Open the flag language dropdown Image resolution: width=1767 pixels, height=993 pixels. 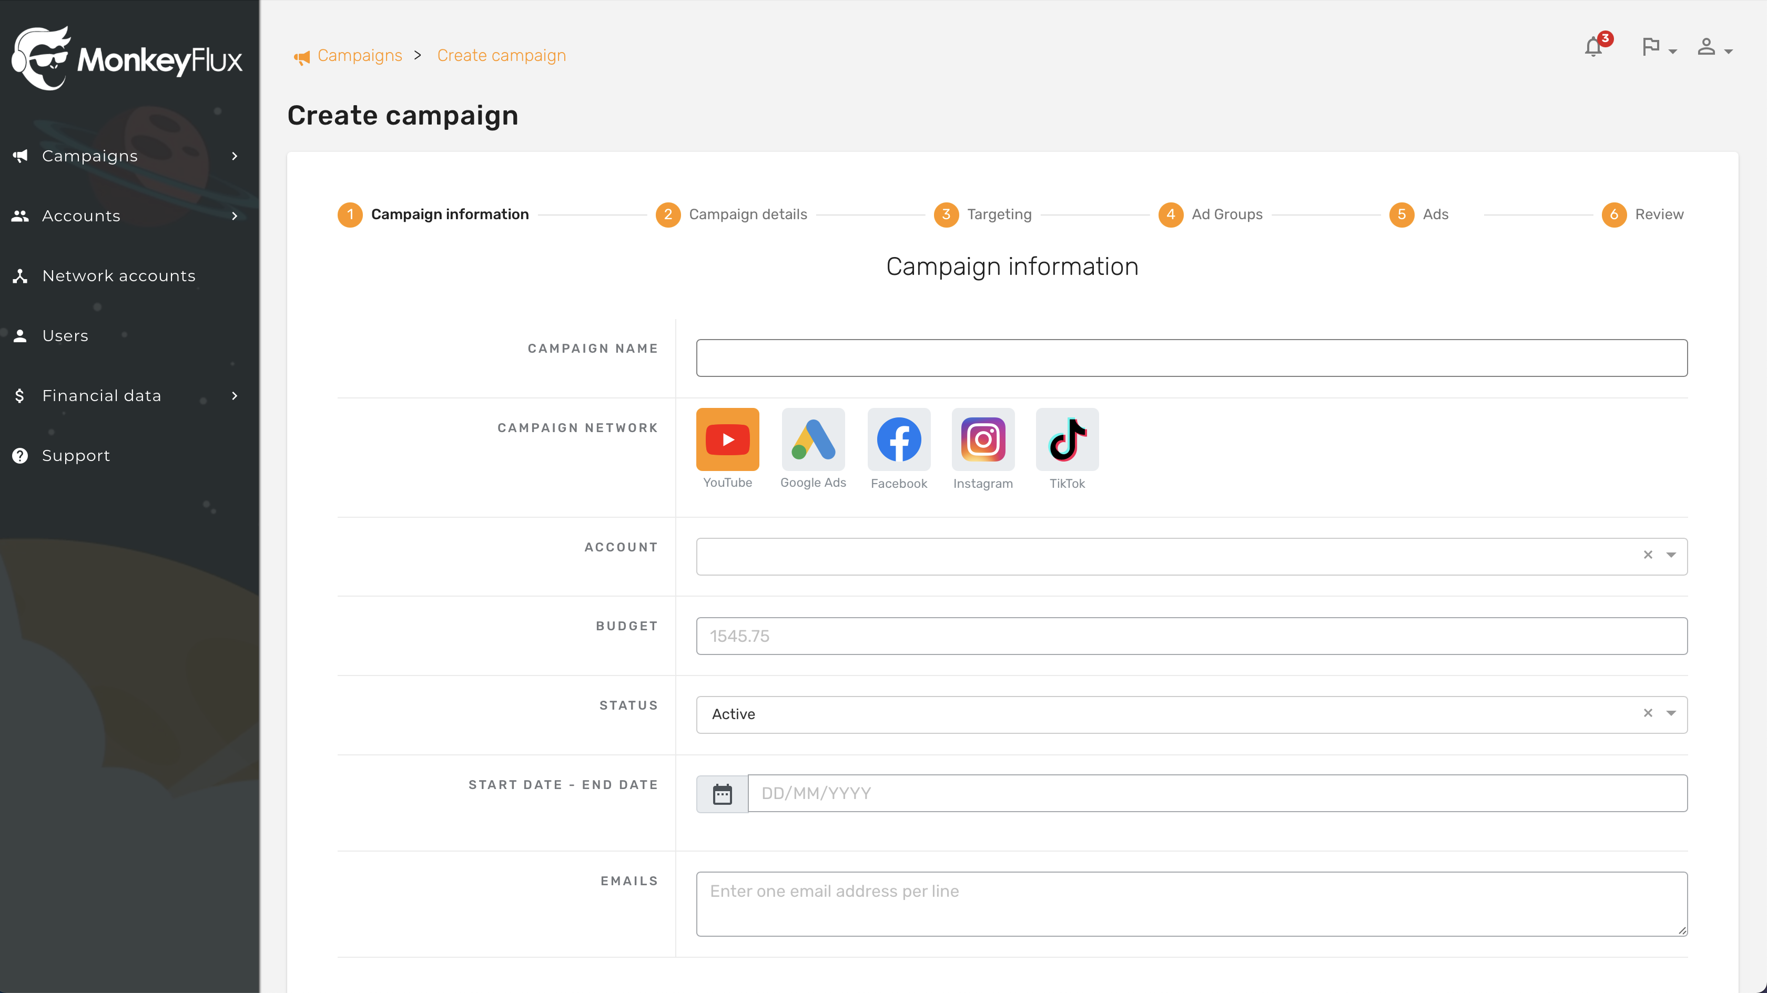point(1658,48)
